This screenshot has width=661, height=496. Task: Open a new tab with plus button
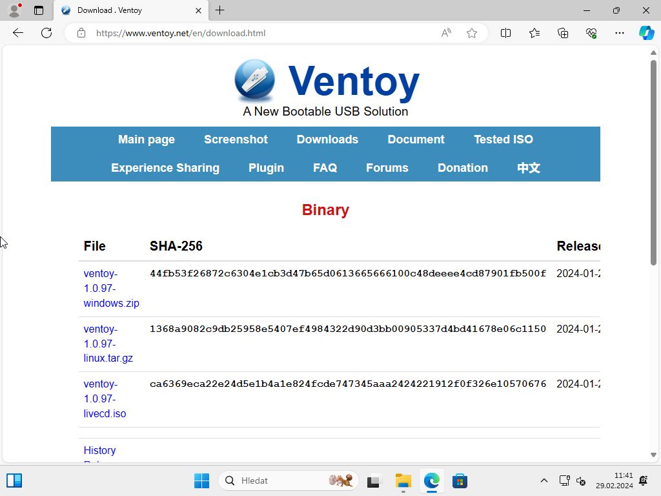pos(220,10)
